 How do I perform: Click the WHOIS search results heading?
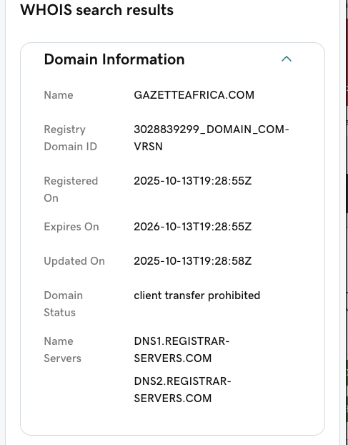point(96,10)
